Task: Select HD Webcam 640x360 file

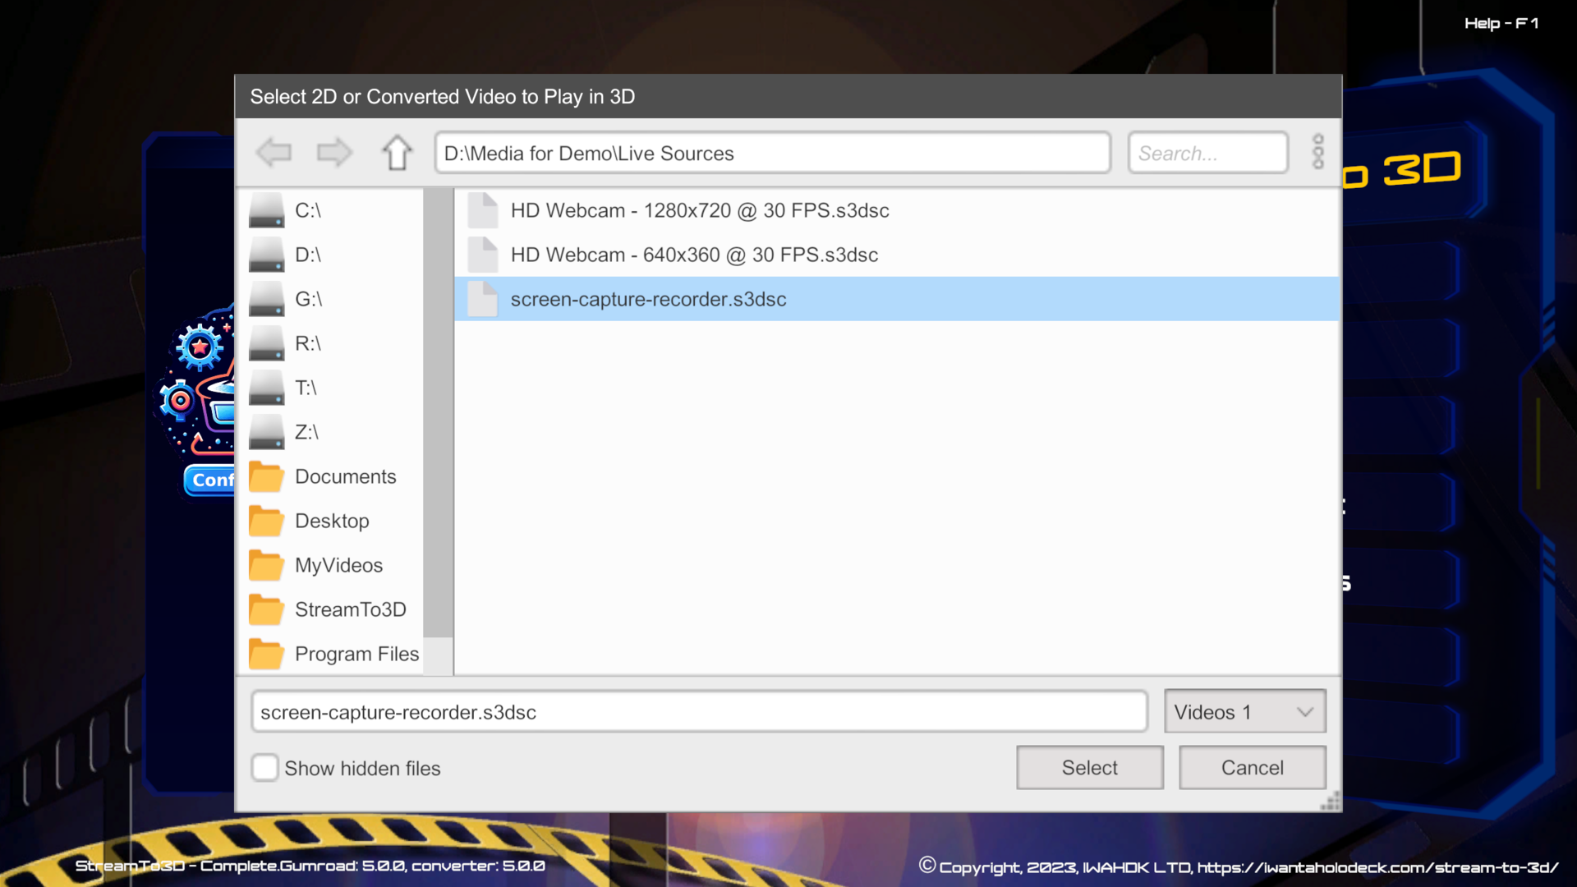Action: tap(694, 255)
